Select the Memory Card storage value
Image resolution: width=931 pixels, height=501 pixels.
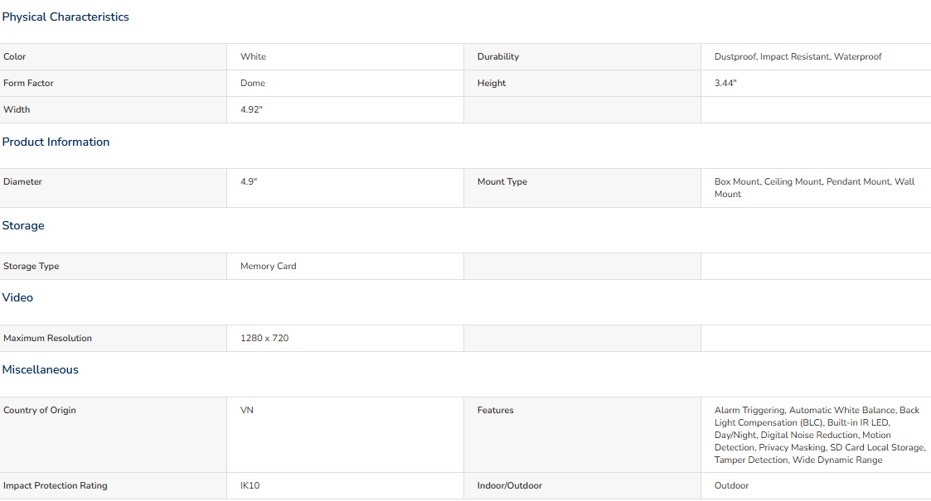[x=269, y=266]
